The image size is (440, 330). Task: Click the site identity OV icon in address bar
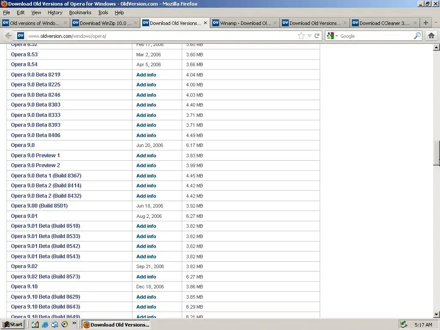21,36
